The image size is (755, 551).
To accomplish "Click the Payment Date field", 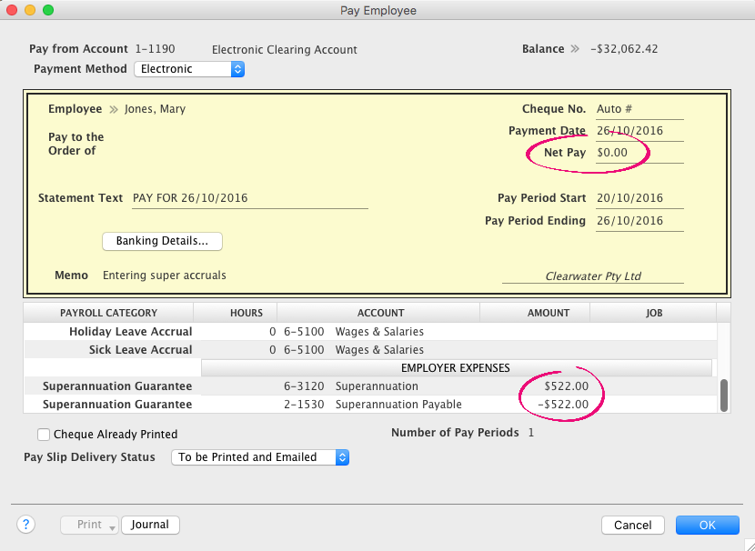I will point(639,131).
